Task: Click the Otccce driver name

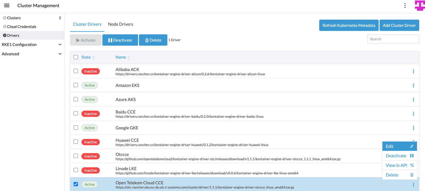Action: point(122,154)
